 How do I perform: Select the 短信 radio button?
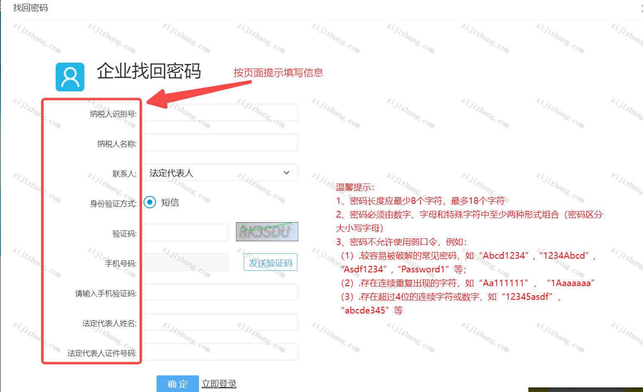(150, 202)
